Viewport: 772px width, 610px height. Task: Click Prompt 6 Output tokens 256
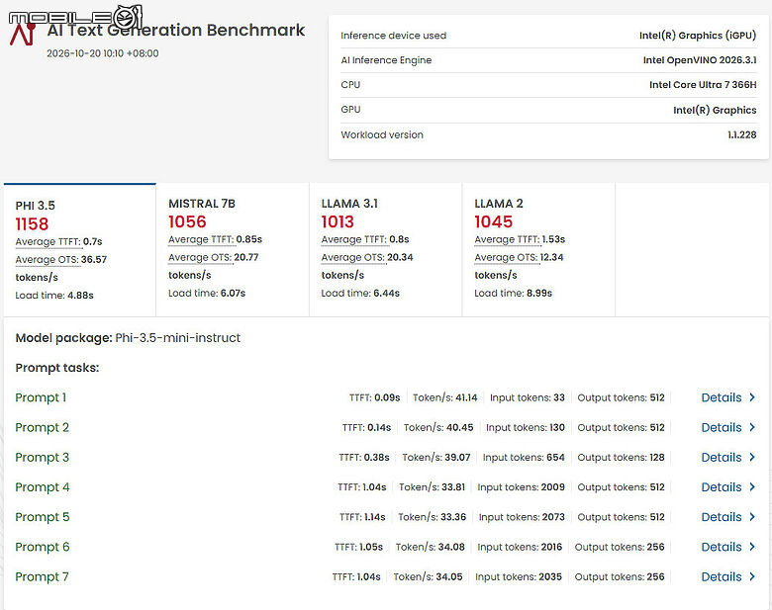point(620,547)
